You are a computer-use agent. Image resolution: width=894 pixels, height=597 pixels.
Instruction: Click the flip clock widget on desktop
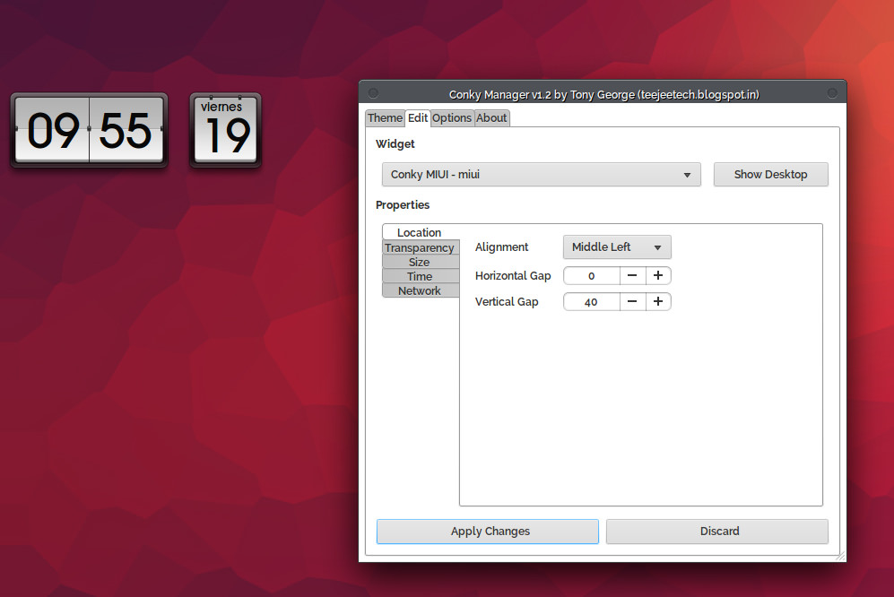pos(89,131)
